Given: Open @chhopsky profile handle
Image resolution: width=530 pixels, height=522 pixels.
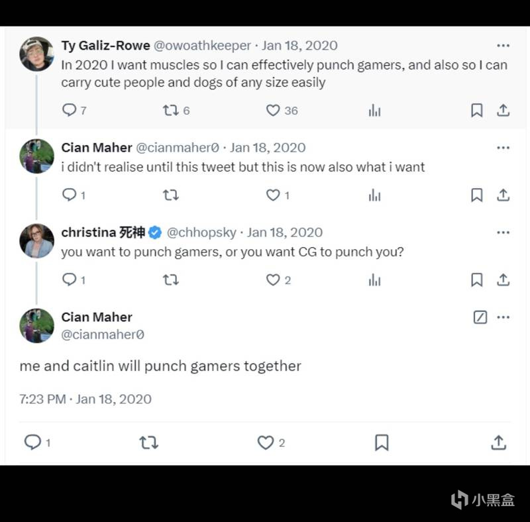Looking at the screenshot, I should 201,233.
